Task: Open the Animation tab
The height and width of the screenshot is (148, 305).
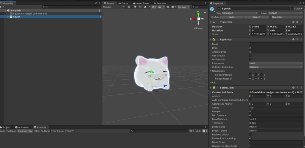Action: [22, 127]
